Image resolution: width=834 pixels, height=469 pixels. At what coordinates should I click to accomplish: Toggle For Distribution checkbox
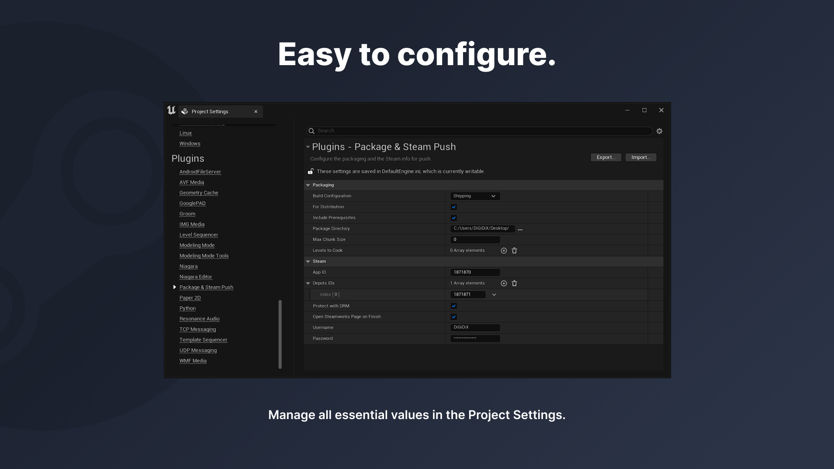tap(453, 207)
